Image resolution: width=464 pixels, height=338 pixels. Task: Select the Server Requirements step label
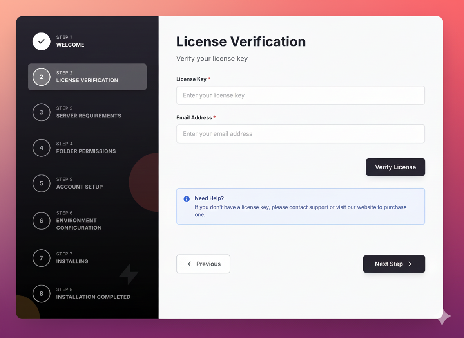89,116
